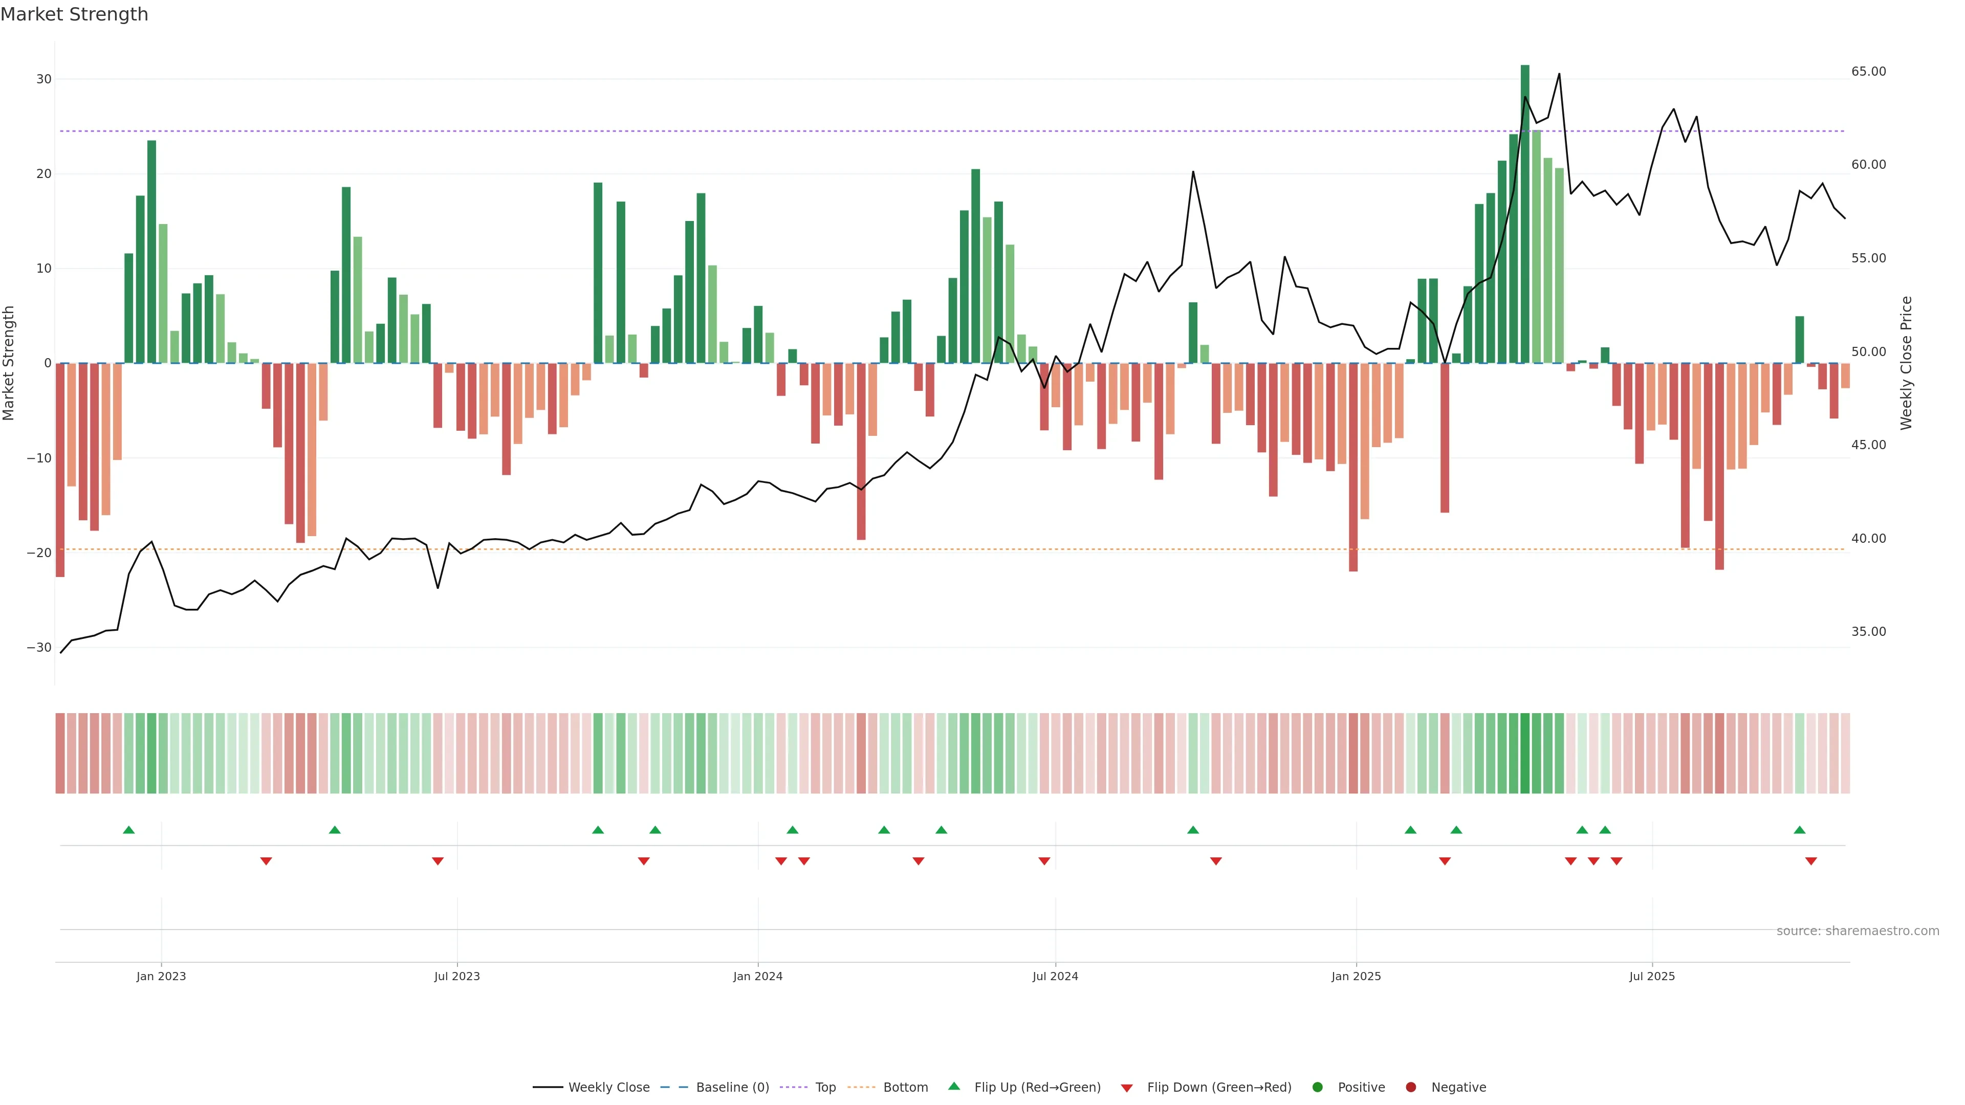Click darkest green heatmap strip cell
Viewport: 1965px width, 1105px height.
(1525, 754)
